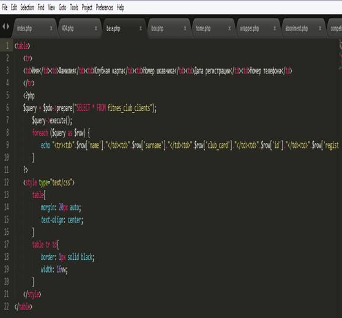Click the echo keyword on line 9
342x318 pixels.
pos(45,145)
